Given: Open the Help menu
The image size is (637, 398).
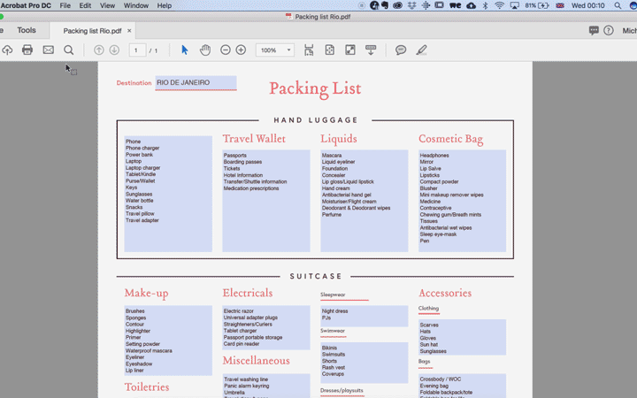Looking at the screenshot, I should [165, 5].
